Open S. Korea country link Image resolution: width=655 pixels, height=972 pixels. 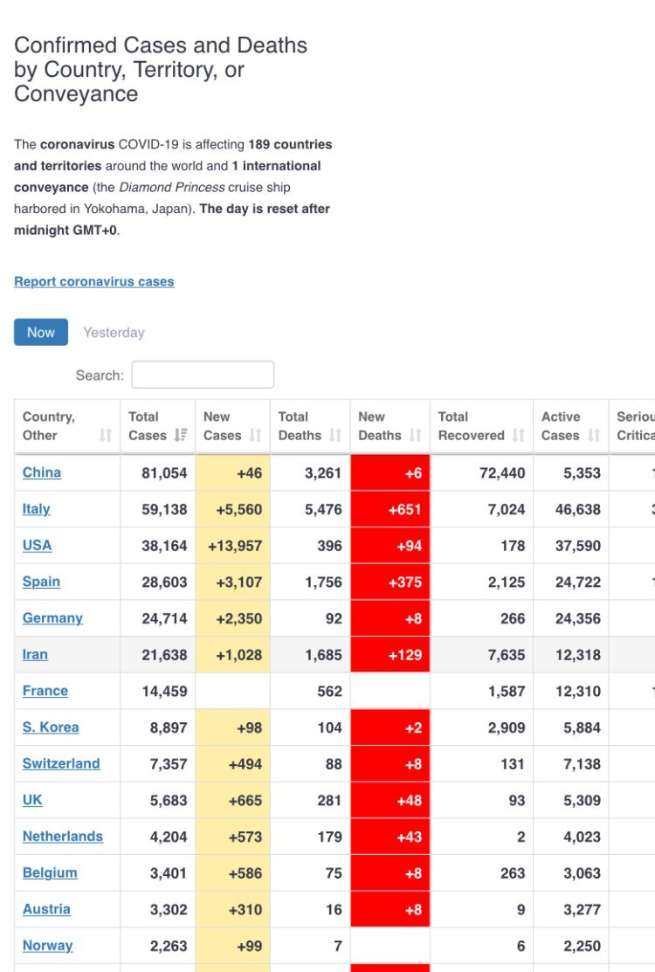[x=51, y=727]
